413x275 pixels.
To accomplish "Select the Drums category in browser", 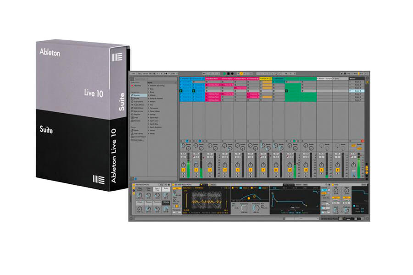I will click(138, 99).
